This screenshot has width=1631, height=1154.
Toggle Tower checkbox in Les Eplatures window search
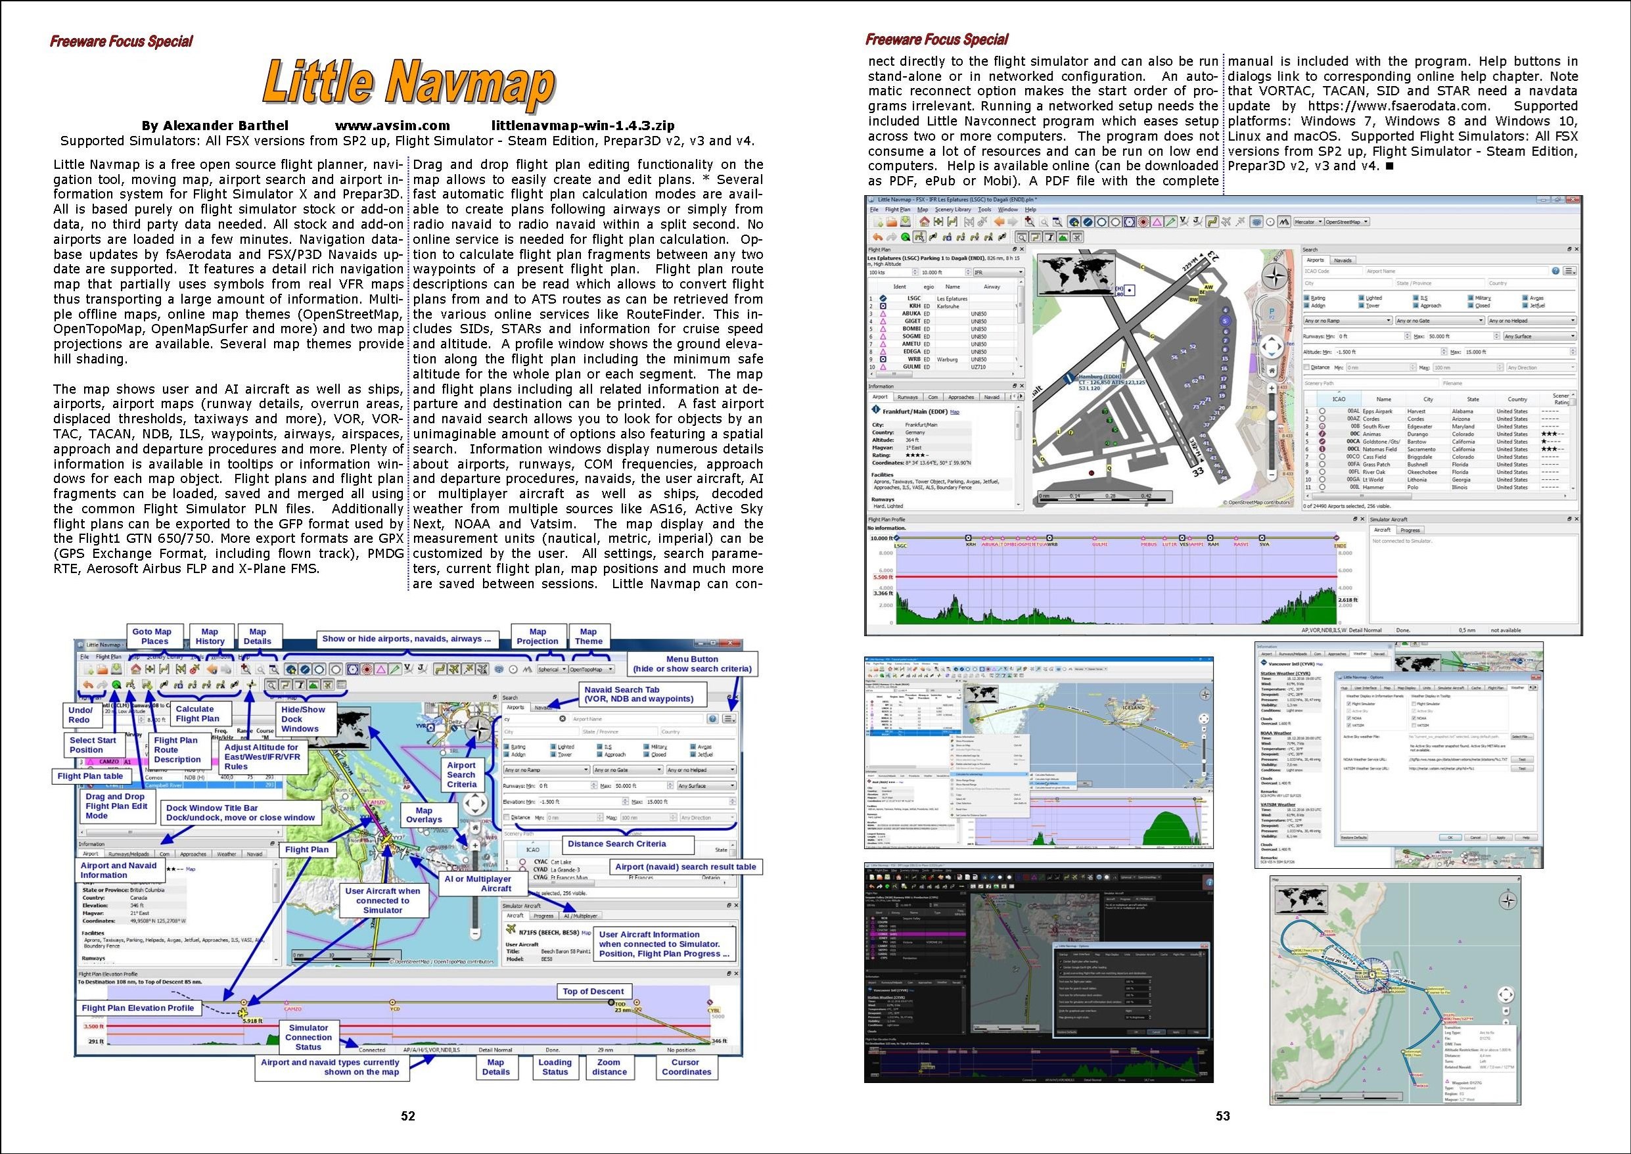click(1361, 306)
